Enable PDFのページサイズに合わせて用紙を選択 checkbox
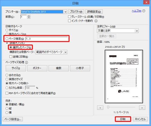Viewport: 151px width, 126px height. coord(7,93)
